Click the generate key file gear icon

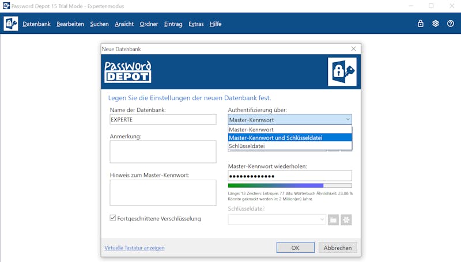(346, 220)
